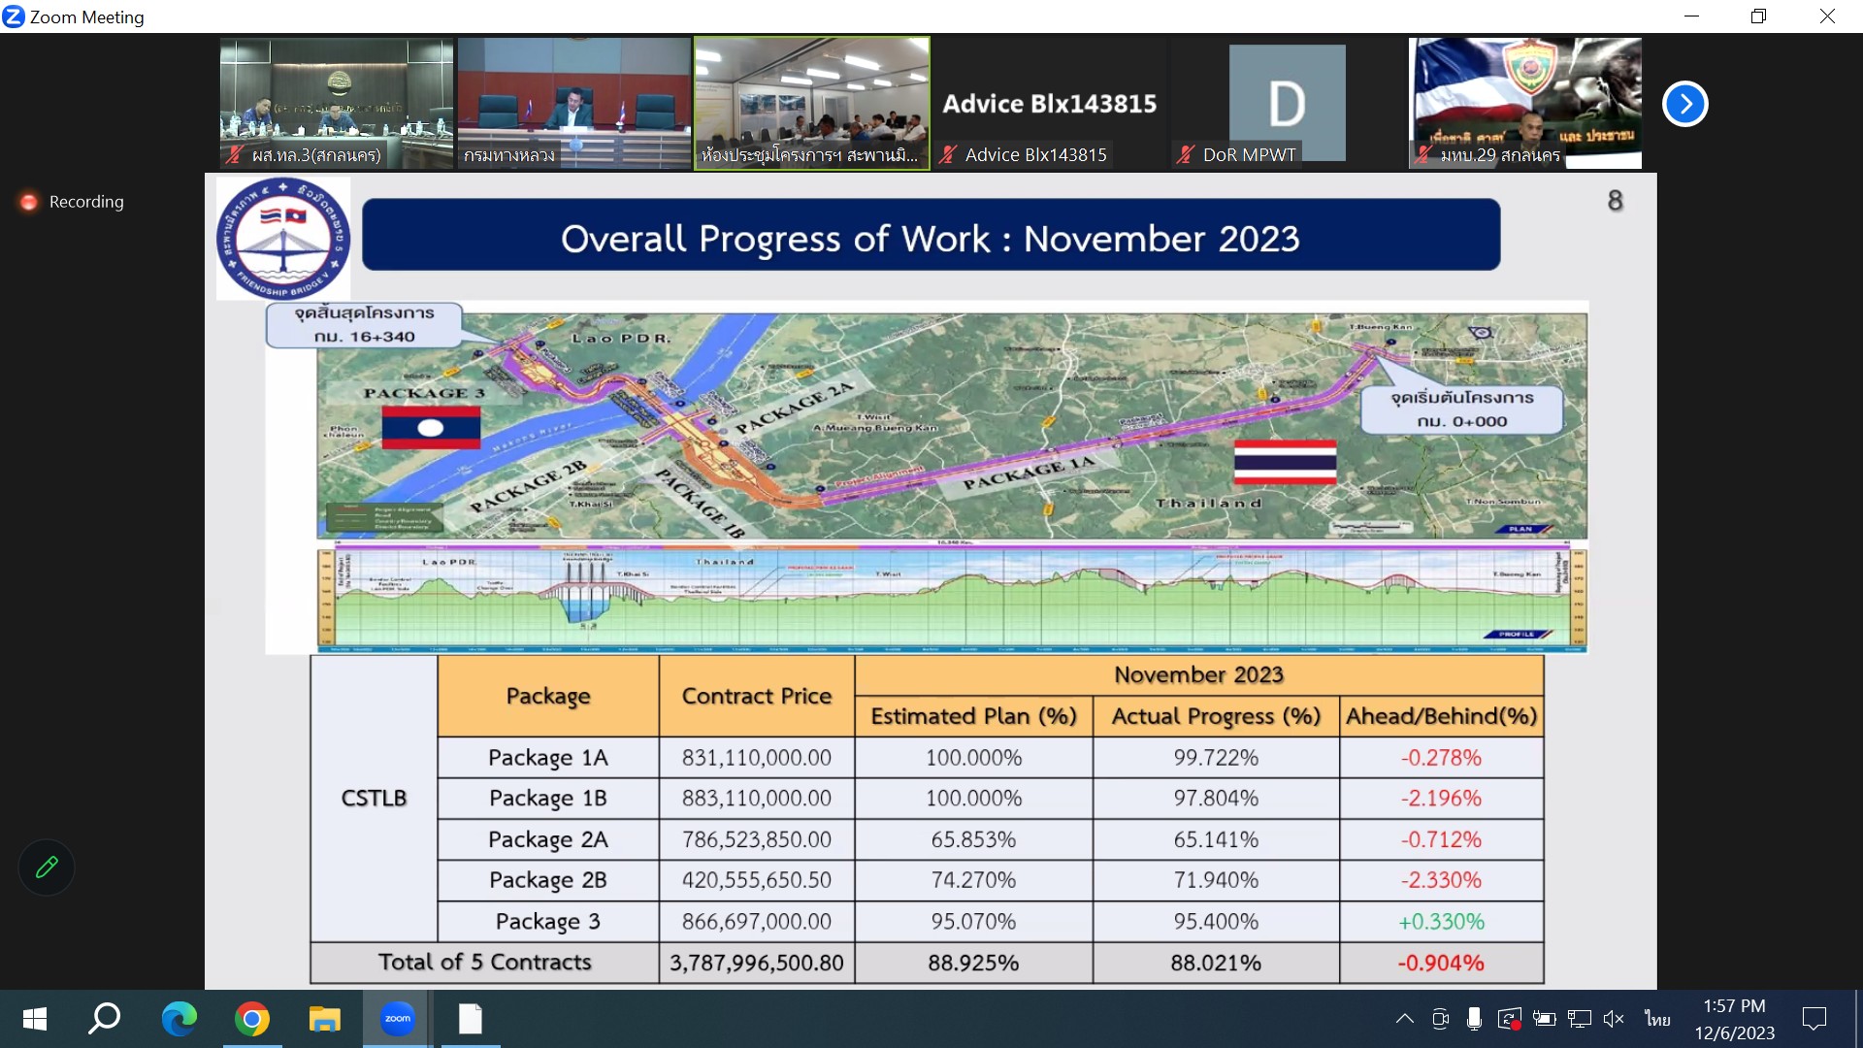Show hidden tray icons chevron
Viewport: 1863px width, 1048px height.
click(x=1404, y=1019)
